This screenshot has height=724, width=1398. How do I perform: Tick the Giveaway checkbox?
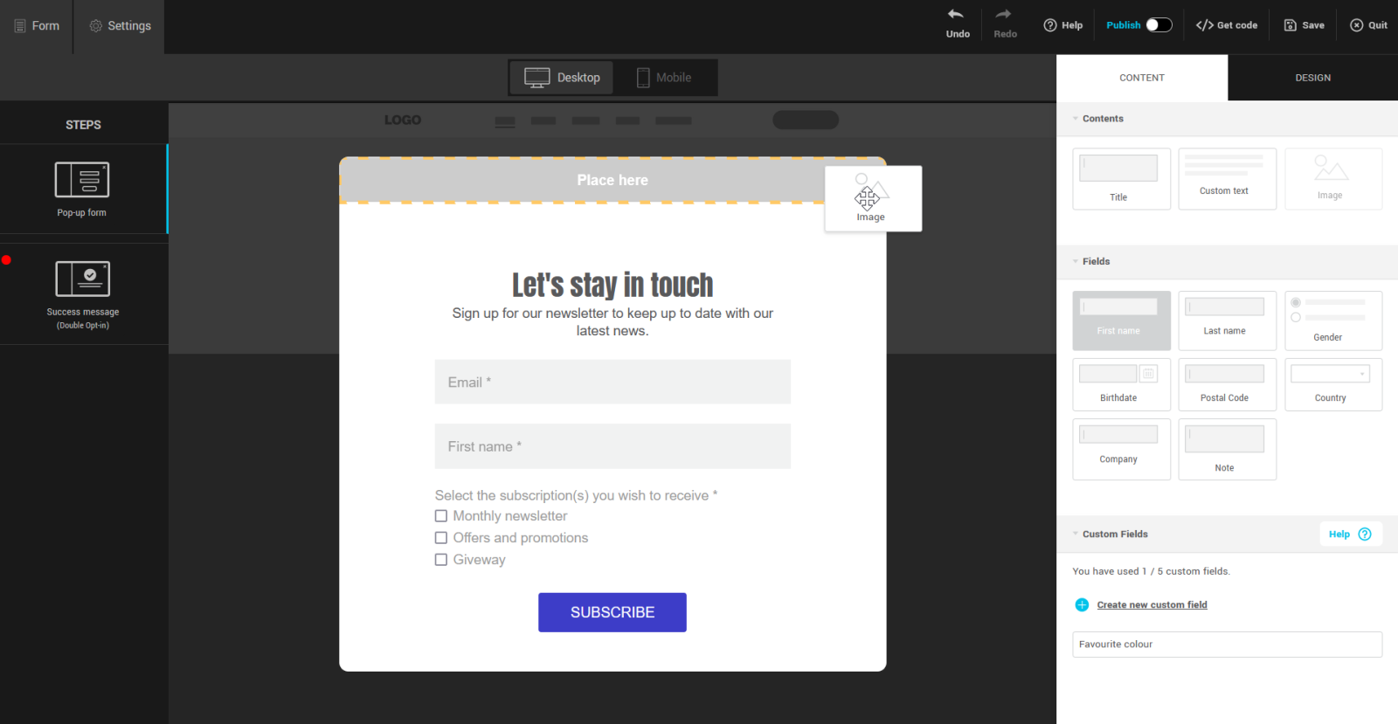[x=441, y=560]
